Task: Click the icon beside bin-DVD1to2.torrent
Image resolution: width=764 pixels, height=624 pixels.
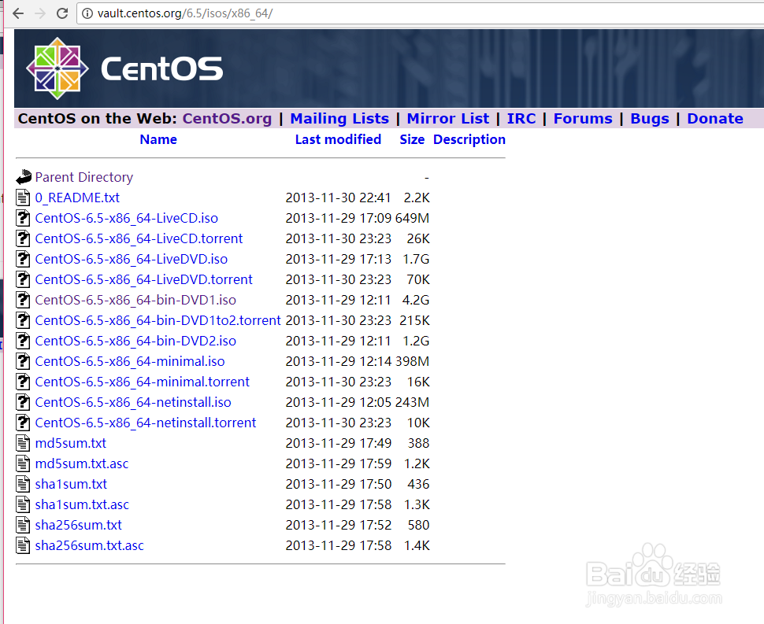Action: pos(23,319)
